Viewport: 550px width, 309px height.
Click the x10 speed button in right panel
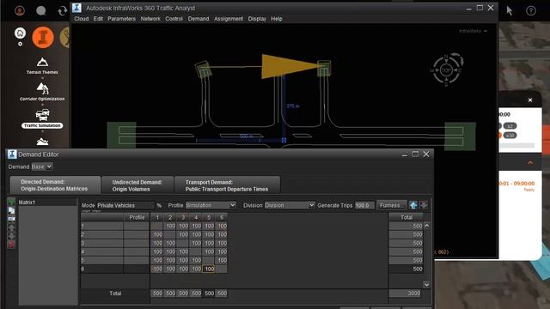(510, 136)
